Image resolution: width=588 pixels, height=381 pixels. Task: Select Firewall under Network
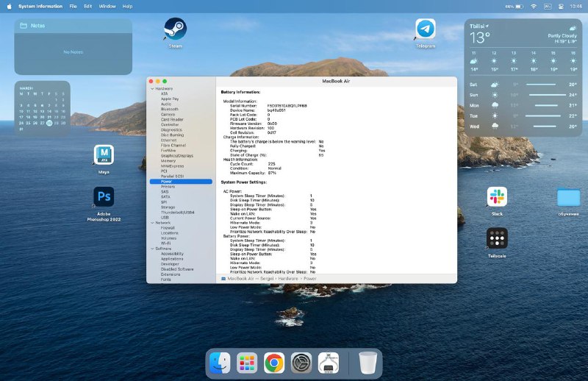168,228
